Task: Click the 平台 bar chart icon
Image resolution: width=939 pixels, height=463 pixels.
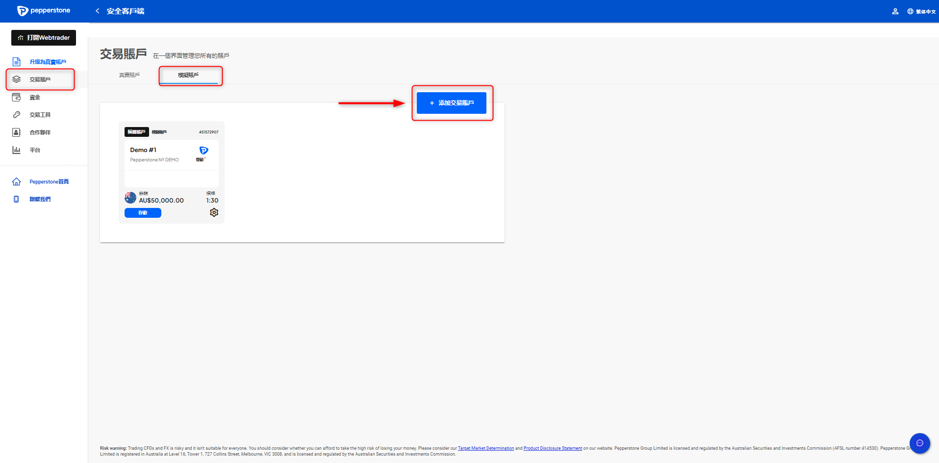Action: [x=17, y=150]
